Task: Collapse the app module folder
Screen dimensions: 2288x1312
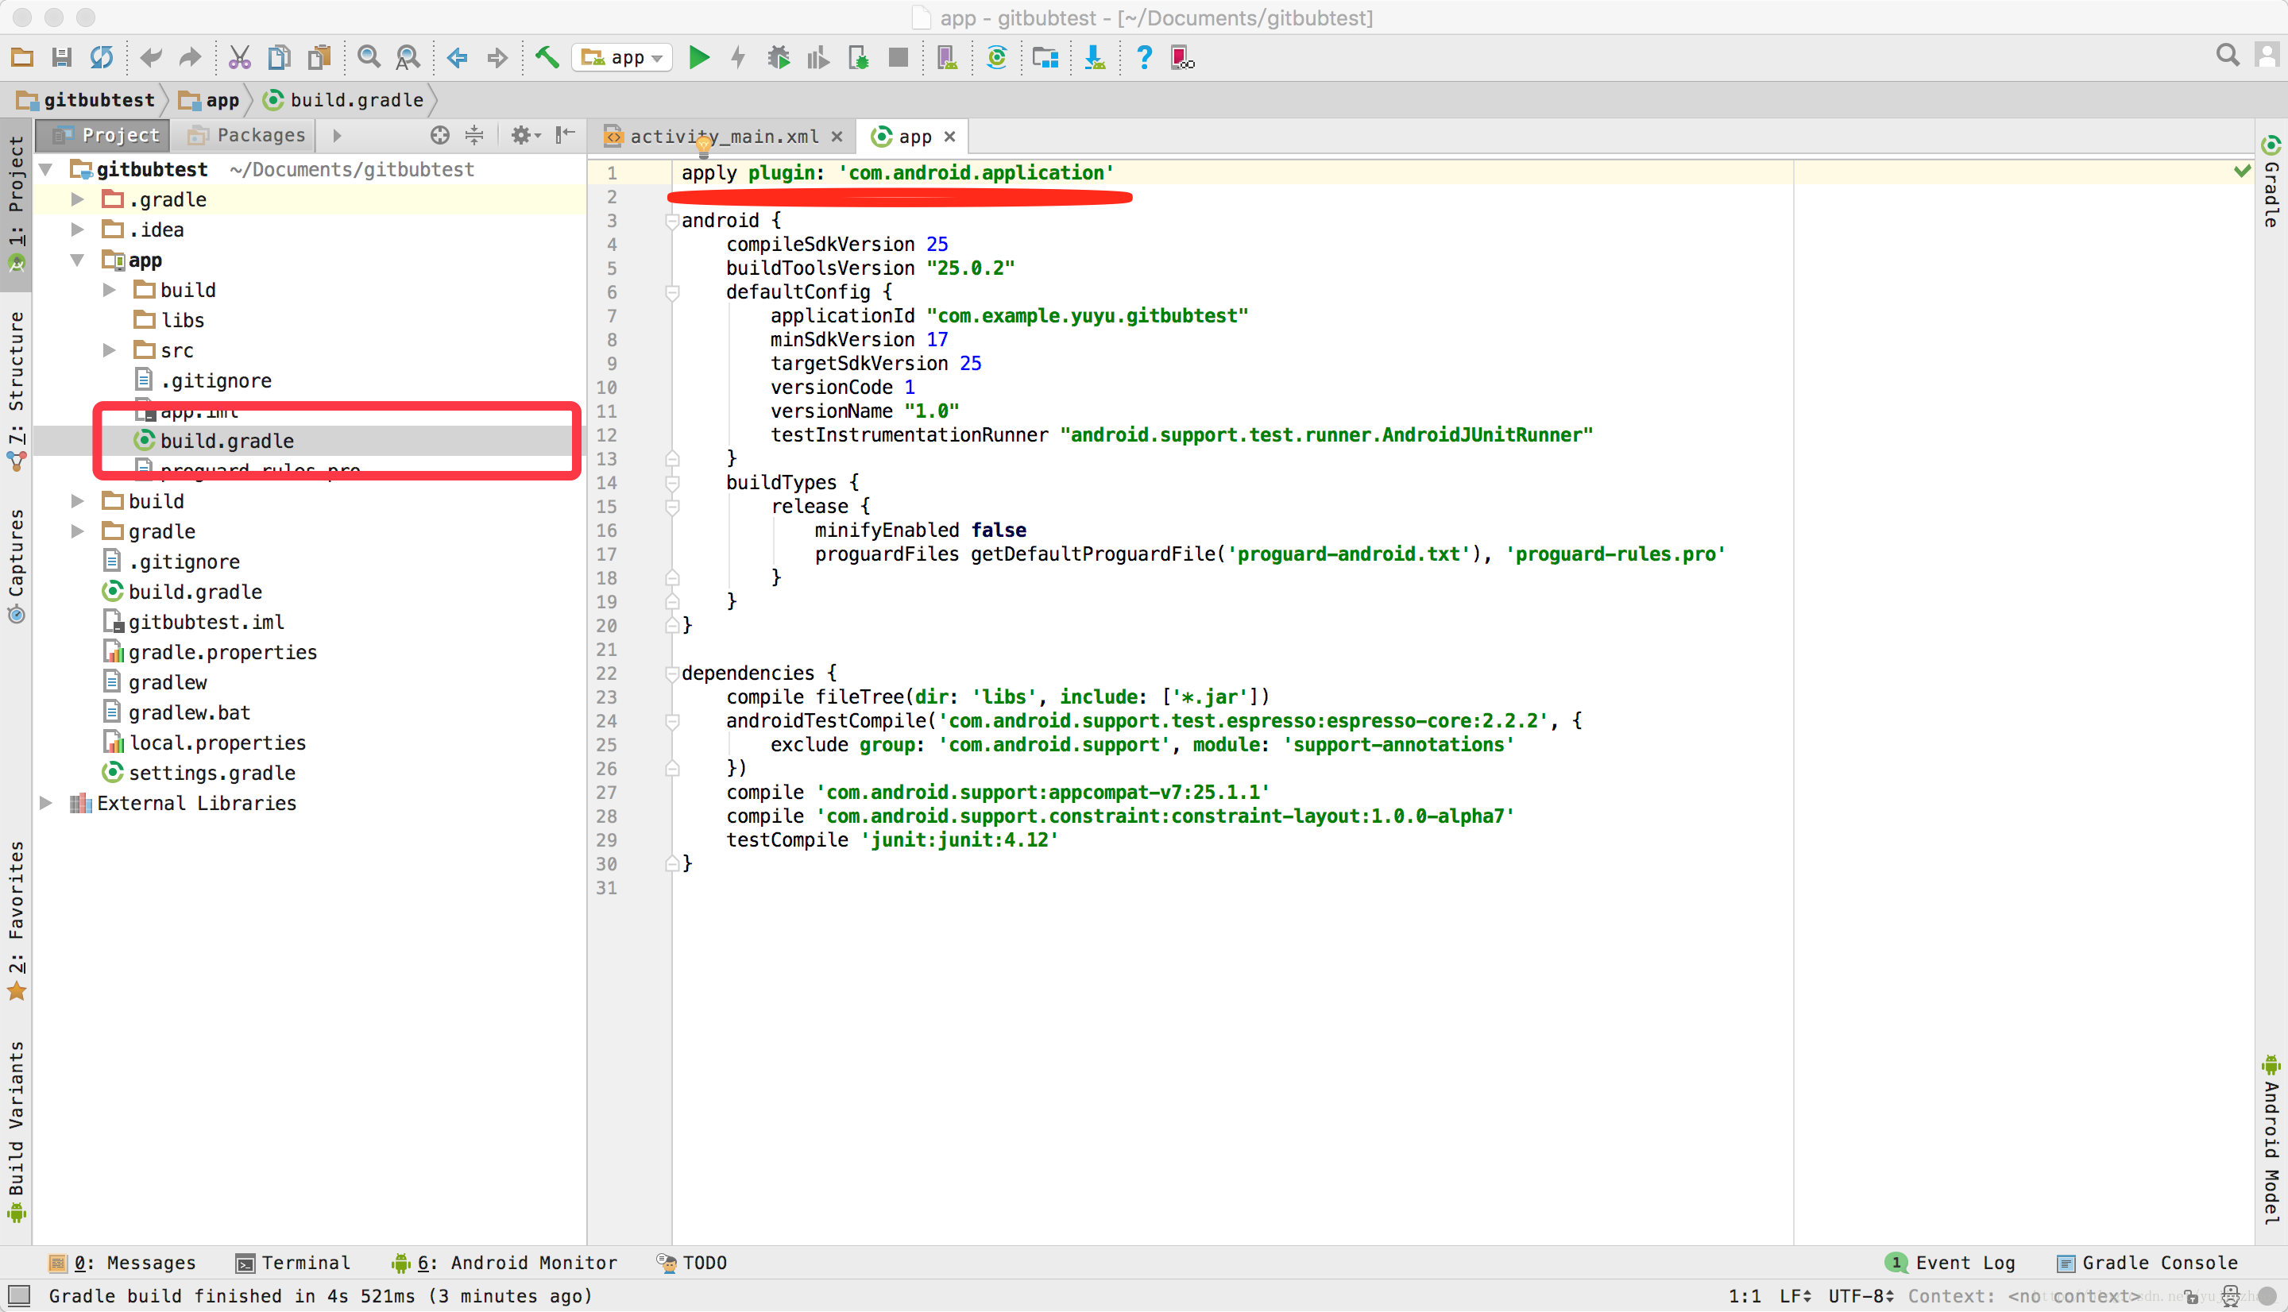Action: [x=78, y=260]
